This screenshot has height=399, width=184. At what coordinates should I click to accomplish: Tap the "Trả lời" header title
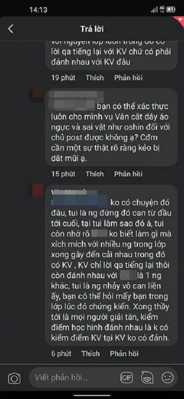(92, 29)
